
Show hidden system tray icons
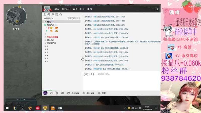pos(125,108)
